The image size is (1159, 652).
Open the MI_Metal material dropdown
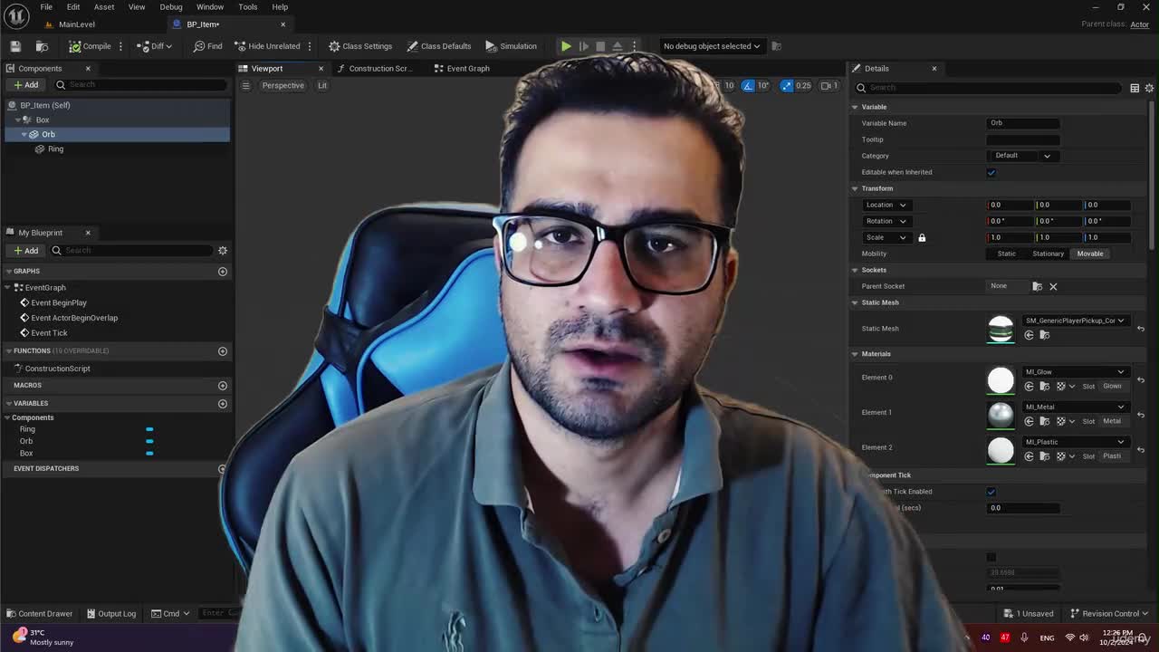(1075, 407)
